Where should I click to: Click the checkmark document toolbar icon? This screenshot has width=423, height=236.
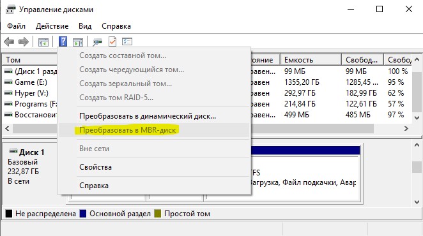click(112, 41)
